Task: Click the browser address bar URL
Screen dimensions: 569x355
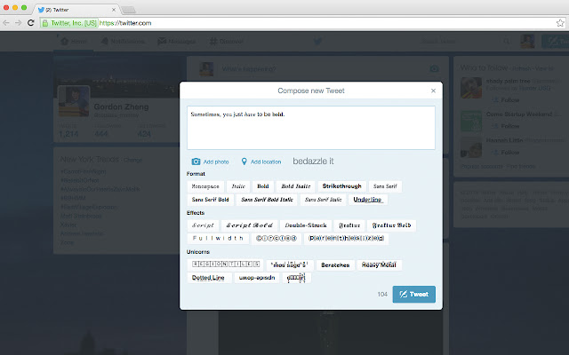Action: click(x=125, y=23)
